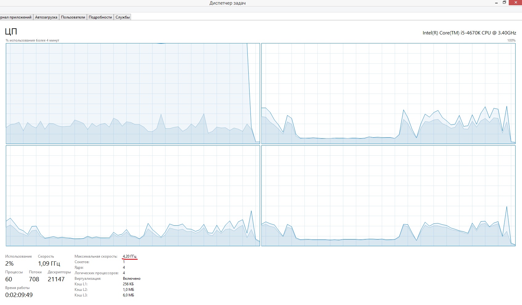Switch to the Пользователи tab
The width and height of the screenshot is (522, 305).
tap(73, 17)
